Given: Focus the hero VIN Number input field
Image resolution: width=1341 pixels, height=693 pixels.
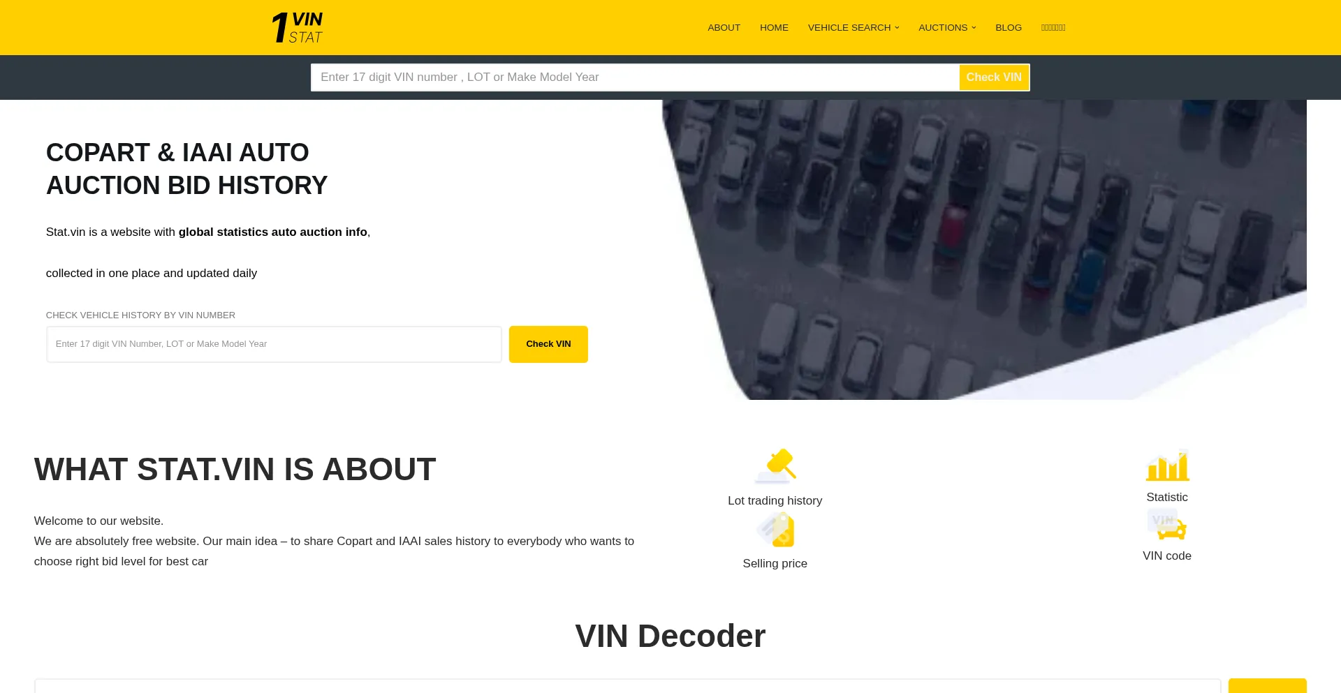Looking at the screenshot, I should pos(274,344).
